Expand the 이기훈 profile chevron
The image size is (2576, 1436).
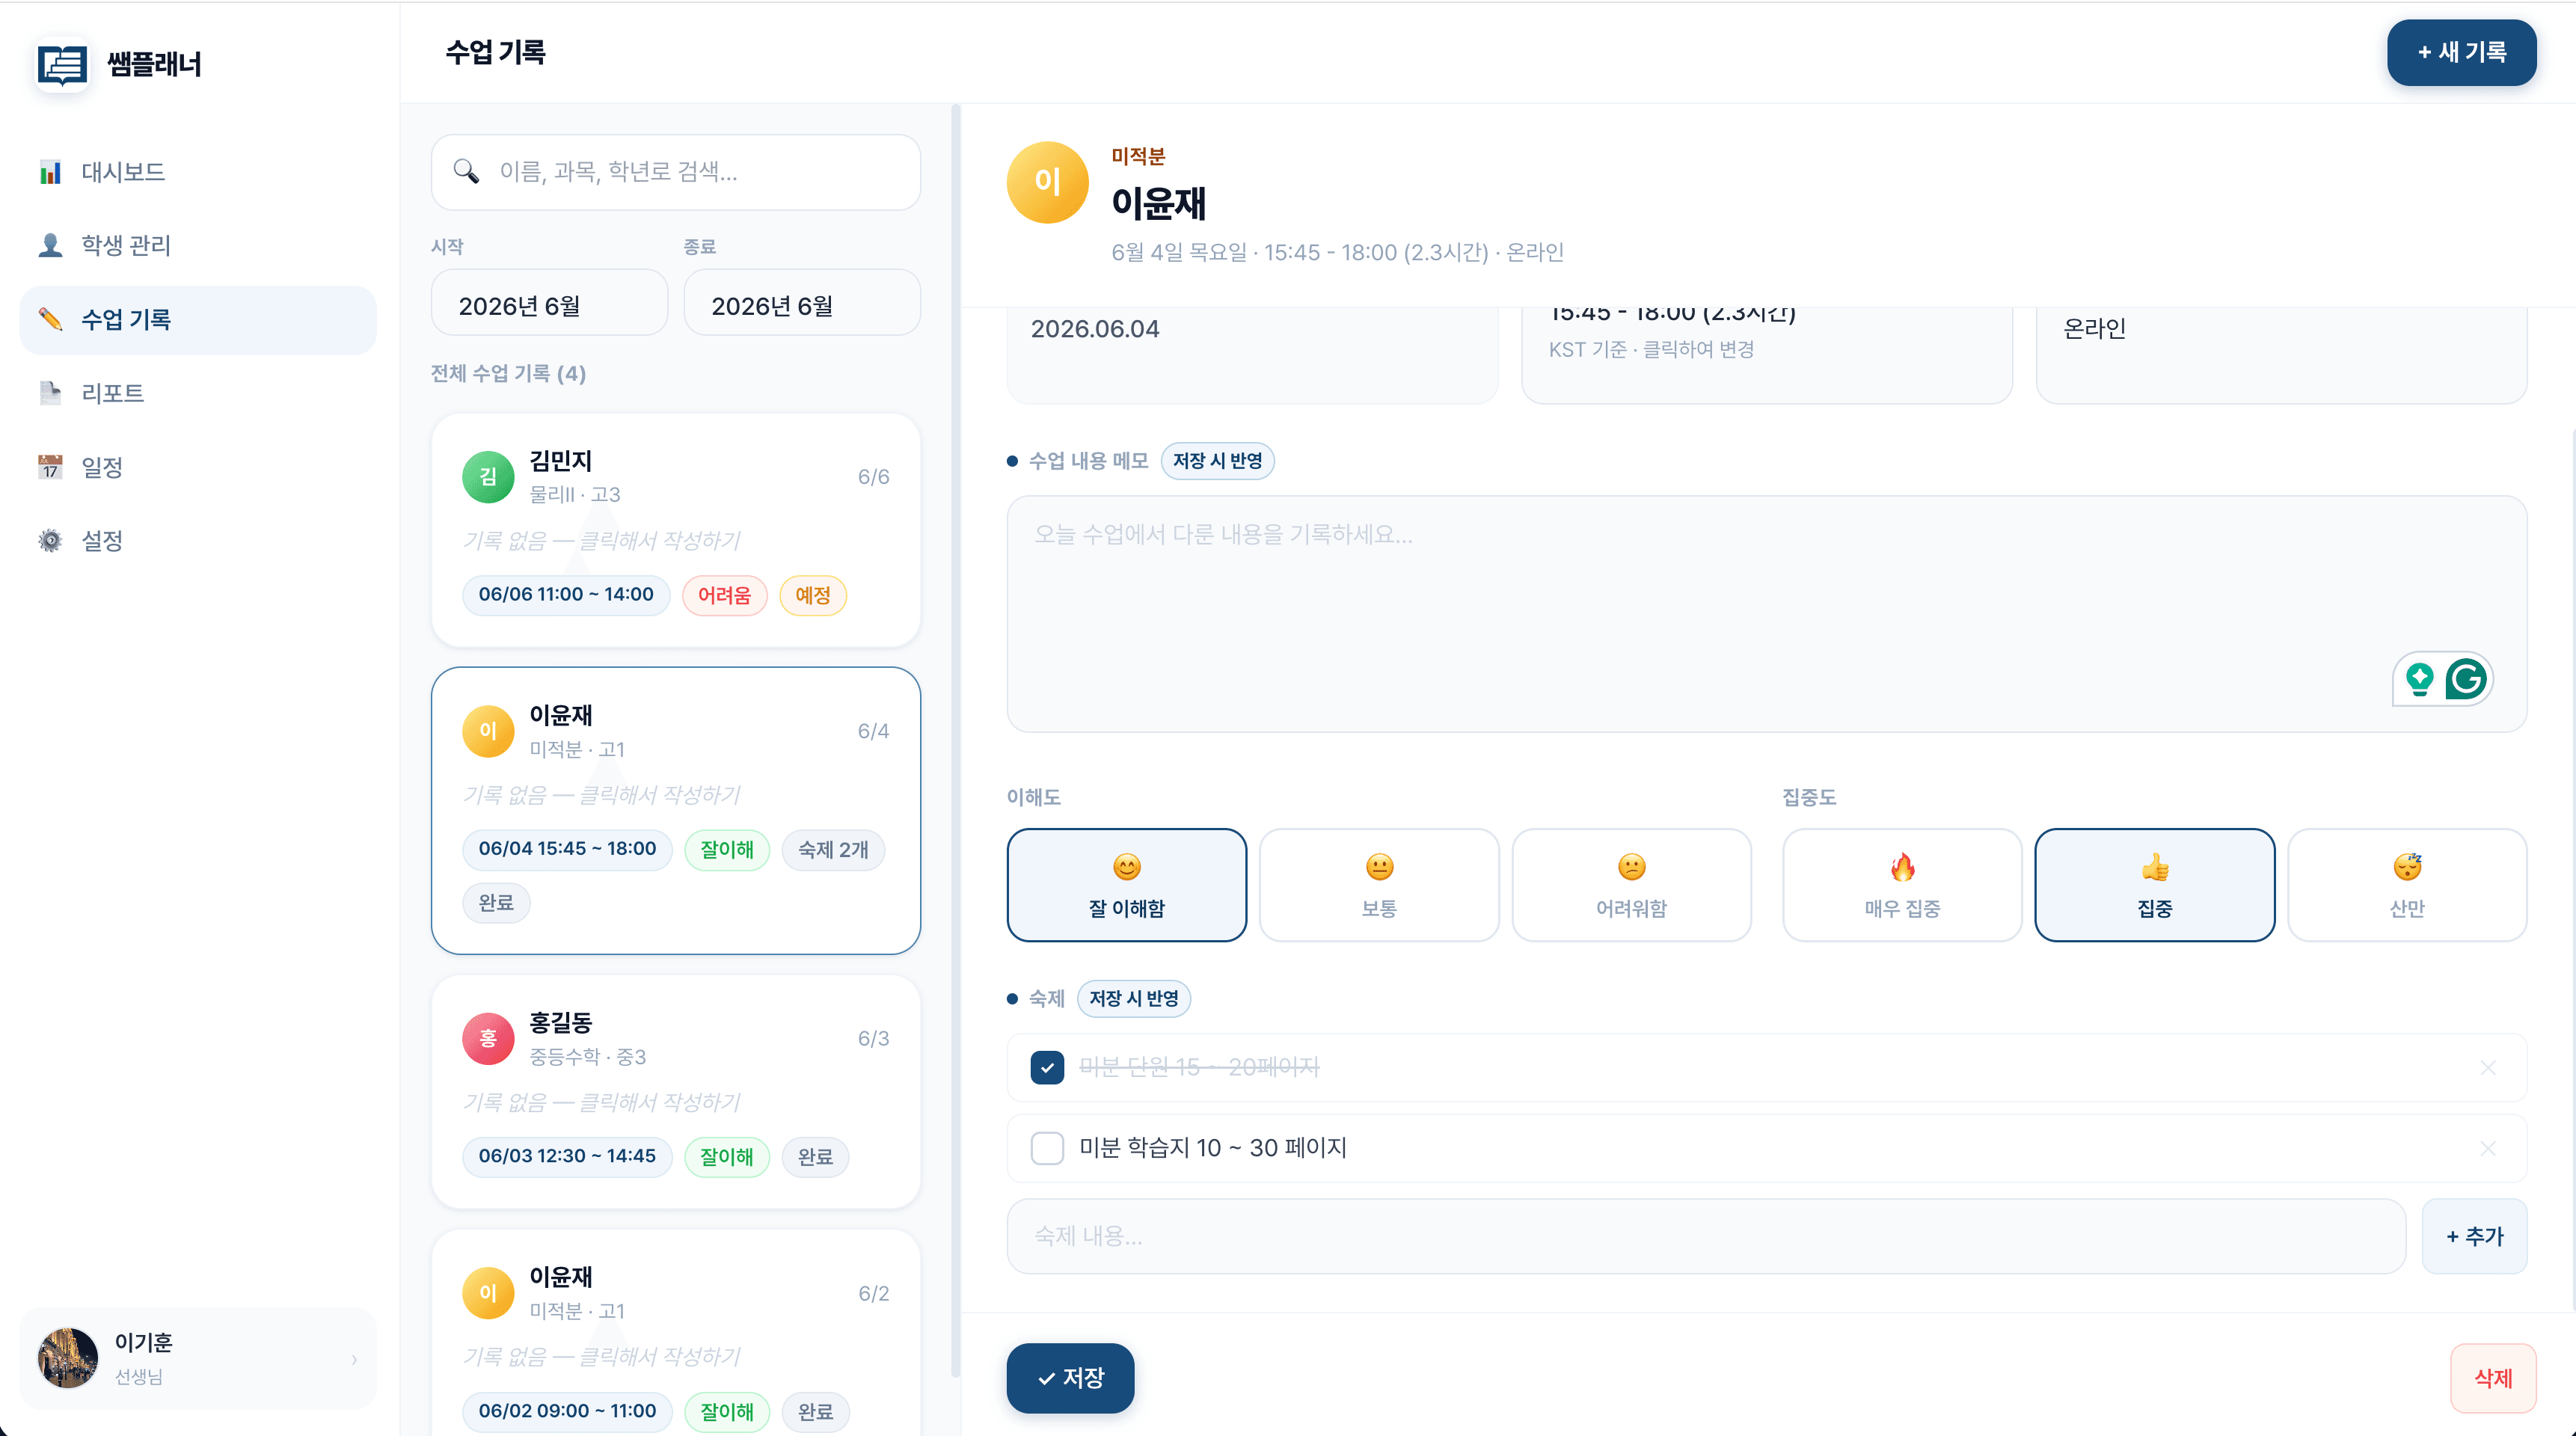(354, 1360)
